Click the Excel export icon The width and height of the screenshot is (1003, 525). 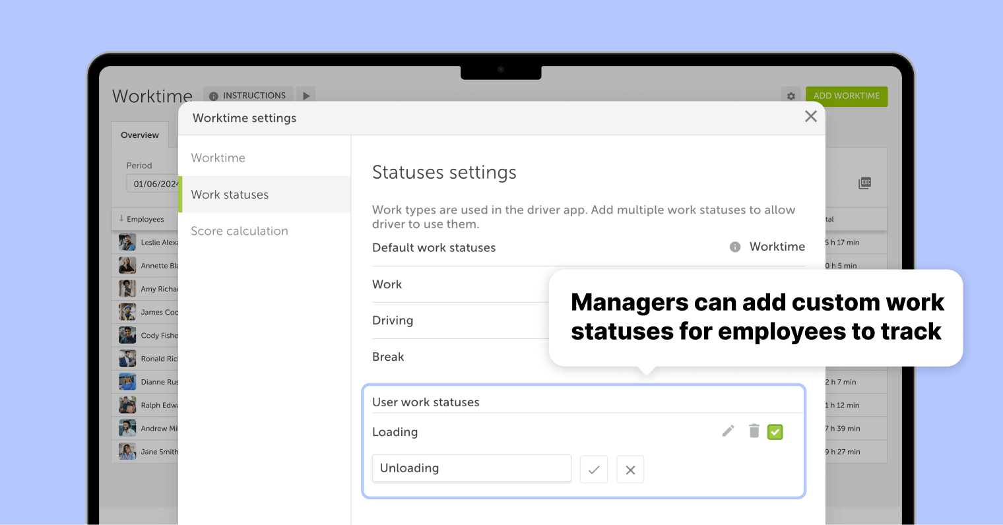(x=864, y=183)
